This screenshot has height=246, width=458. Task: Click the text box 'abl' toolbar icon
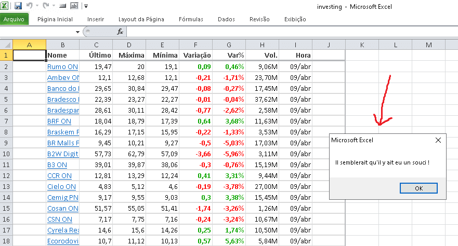[74, 6]
